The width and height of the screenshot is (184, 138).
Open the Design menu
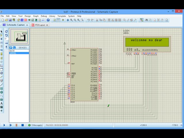(x=28, y=16)
